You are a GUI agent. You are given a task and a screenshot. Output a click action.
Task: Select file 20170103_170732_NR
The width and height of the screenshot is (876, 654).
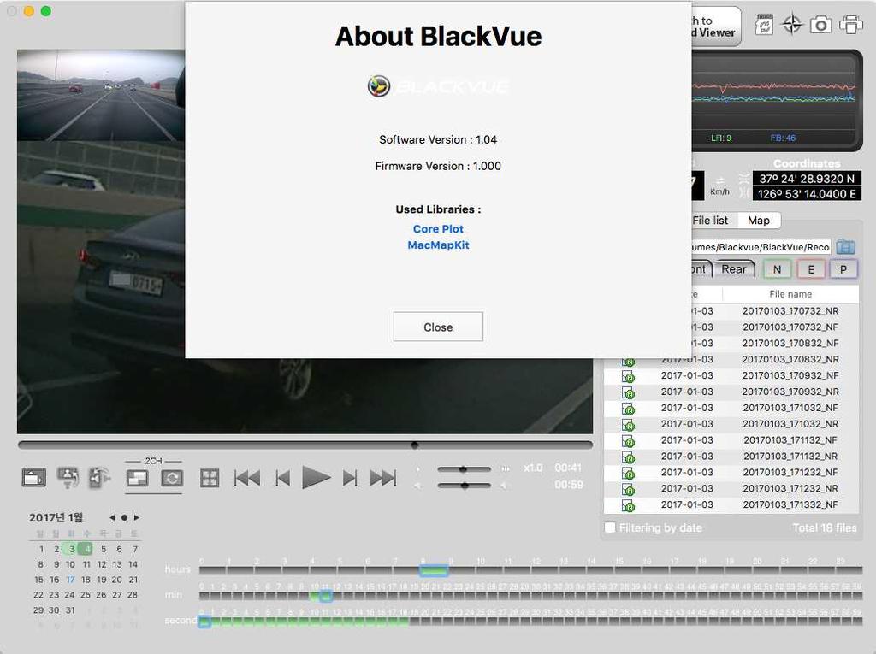click(790, 310)
